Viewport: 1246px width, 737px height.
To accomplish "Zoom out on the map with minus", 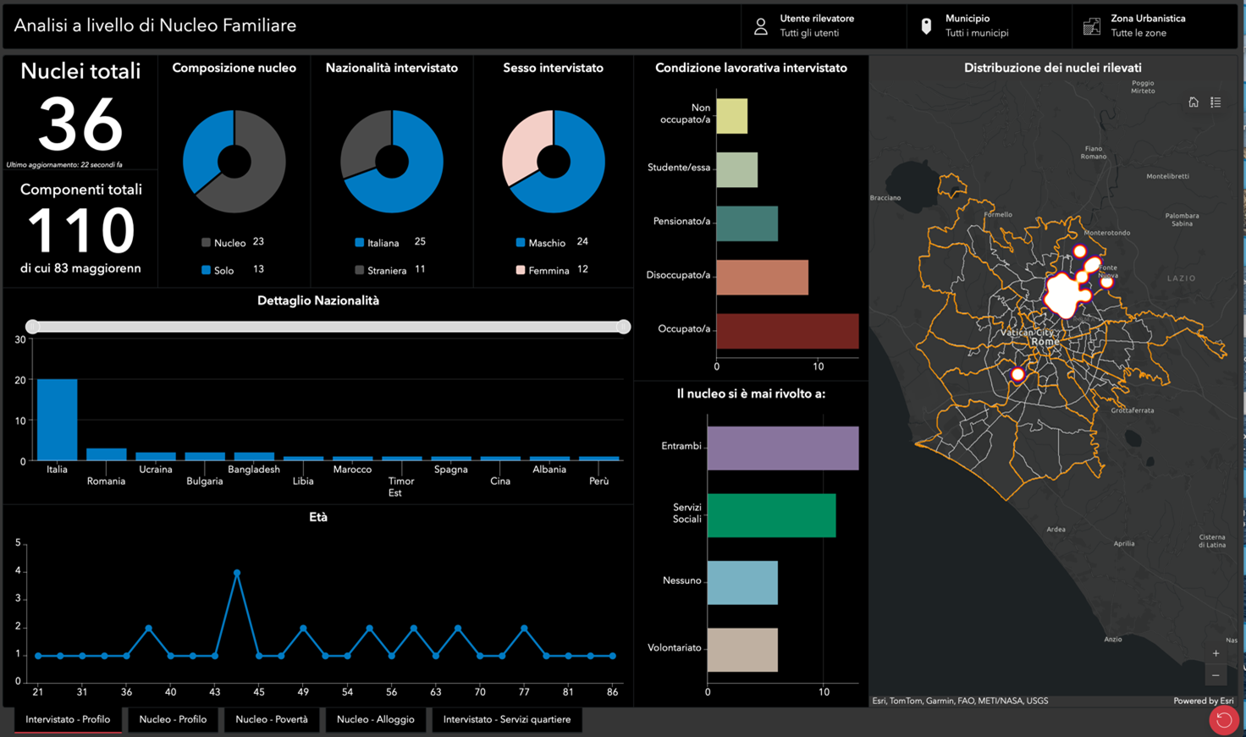I will tap(1216, 675).
